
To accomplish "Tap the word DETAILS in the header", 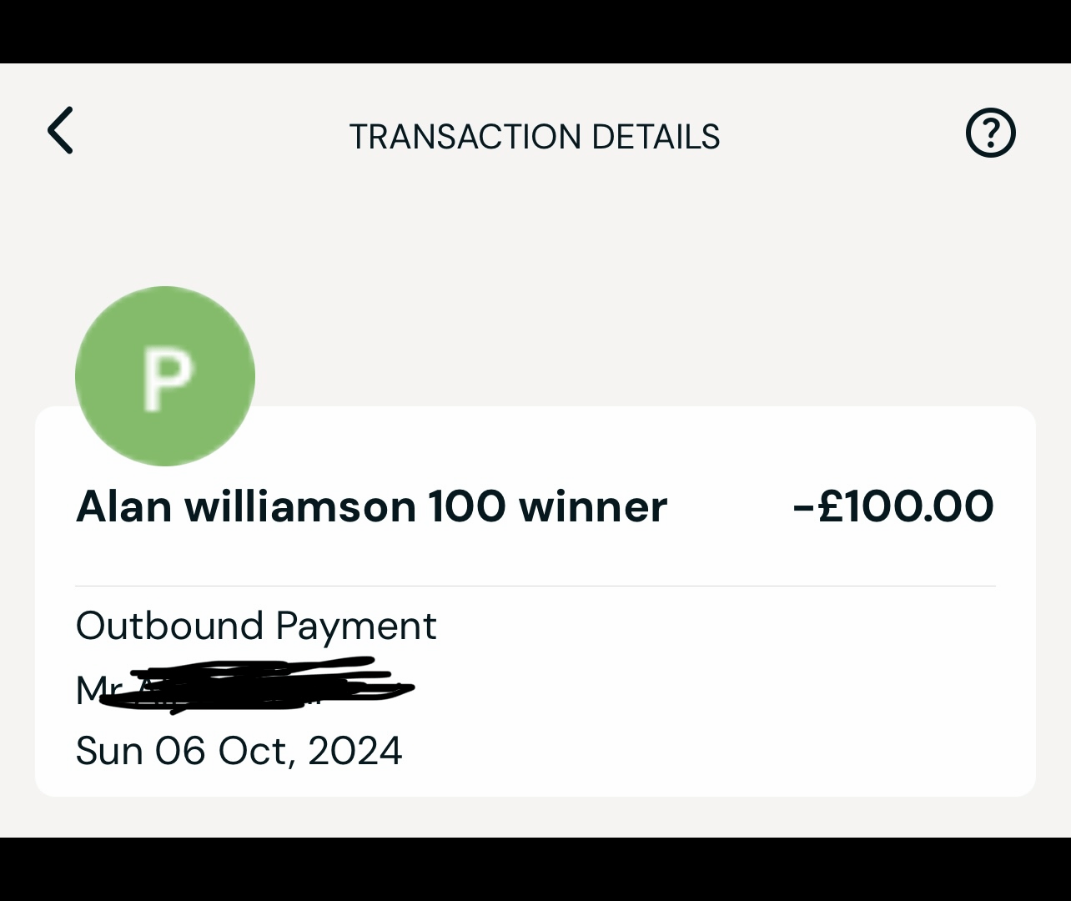I will (x=656, y=137).
